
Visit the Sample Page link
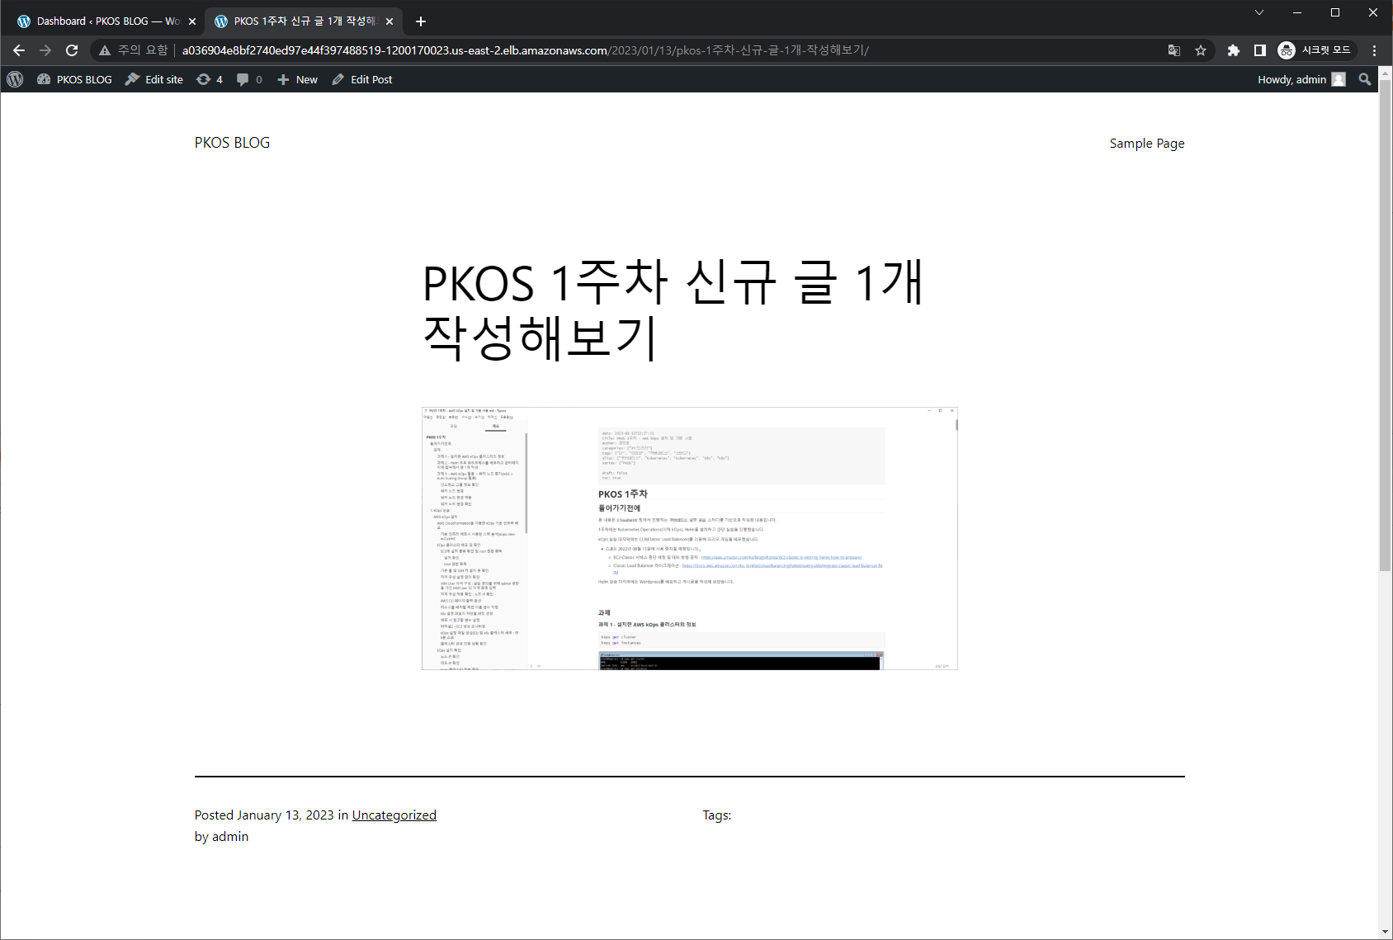click(1146, 143)
